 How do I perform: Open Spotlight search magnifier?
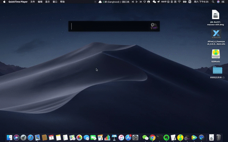[213, 2]
